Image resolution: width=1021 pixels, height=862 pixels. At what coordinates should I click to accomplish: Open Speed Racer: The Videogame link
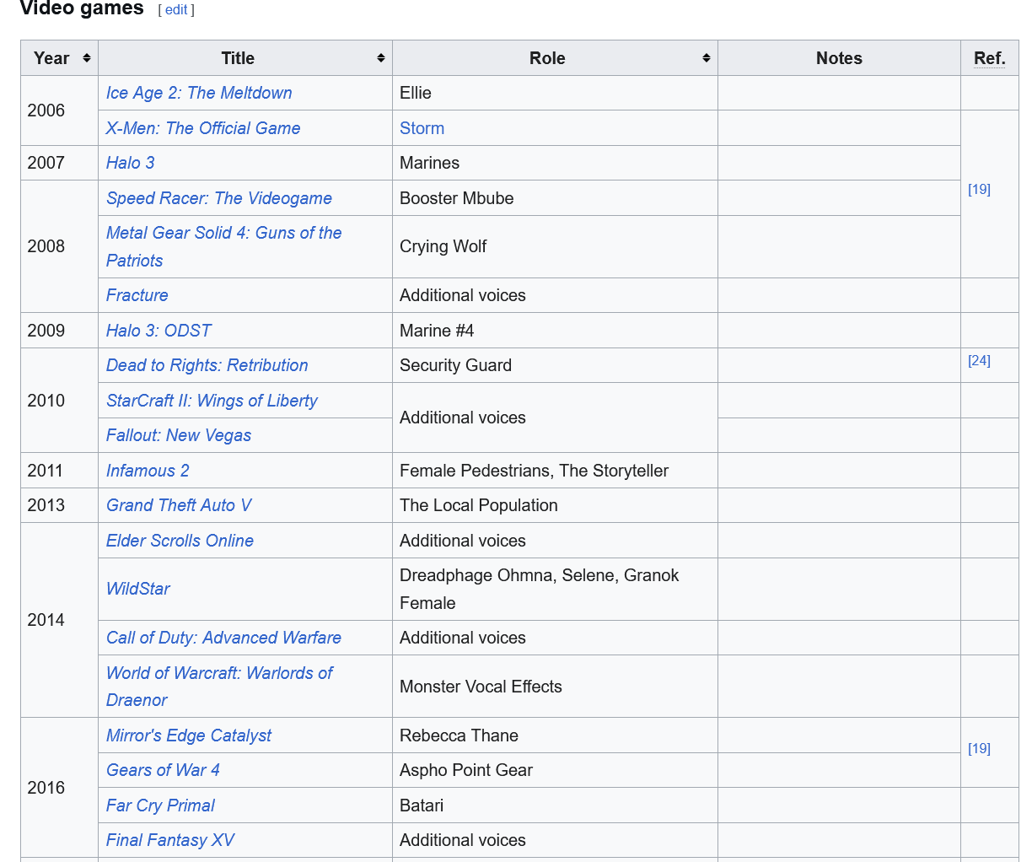219,198
